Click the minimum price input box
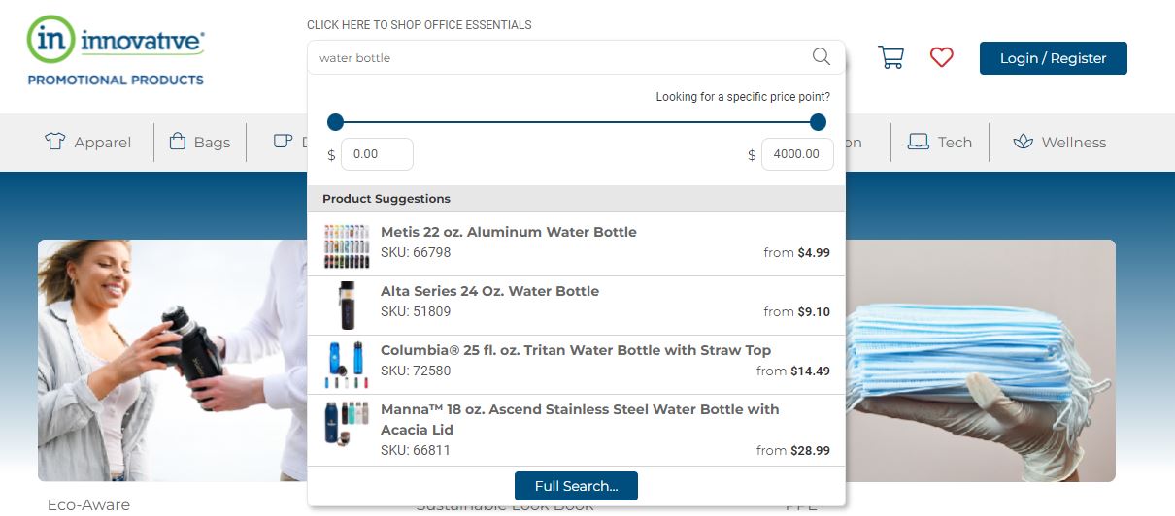1175x516 pixels. (377, 154)
